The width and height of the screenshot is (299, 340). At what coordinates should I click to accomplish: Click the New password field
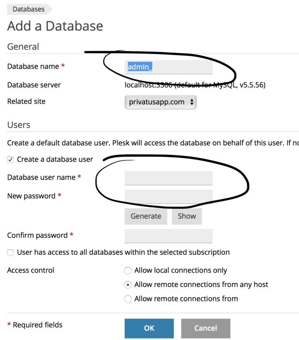coord(169,197)
